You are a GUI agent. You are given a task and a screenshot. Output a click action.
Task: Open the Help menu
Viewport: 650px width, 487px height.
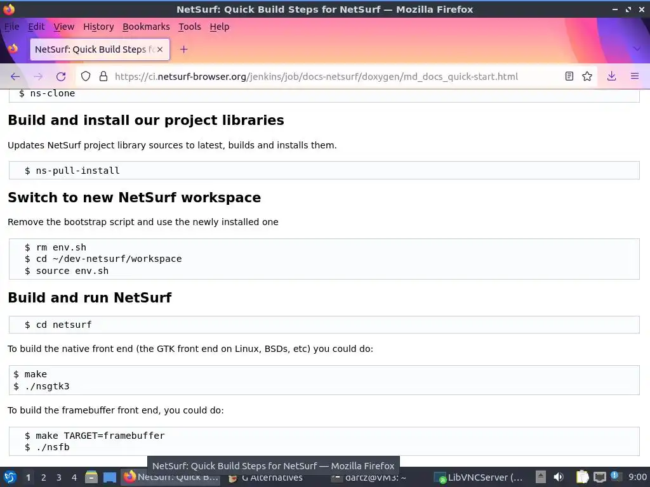point(219,27)
